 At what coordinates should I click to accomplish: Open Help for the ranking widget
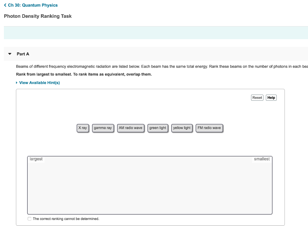coord(271,97)
